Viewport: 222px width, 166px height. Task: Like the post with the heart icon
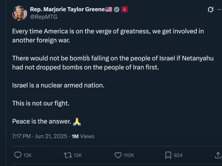click(x=118, y=155)
